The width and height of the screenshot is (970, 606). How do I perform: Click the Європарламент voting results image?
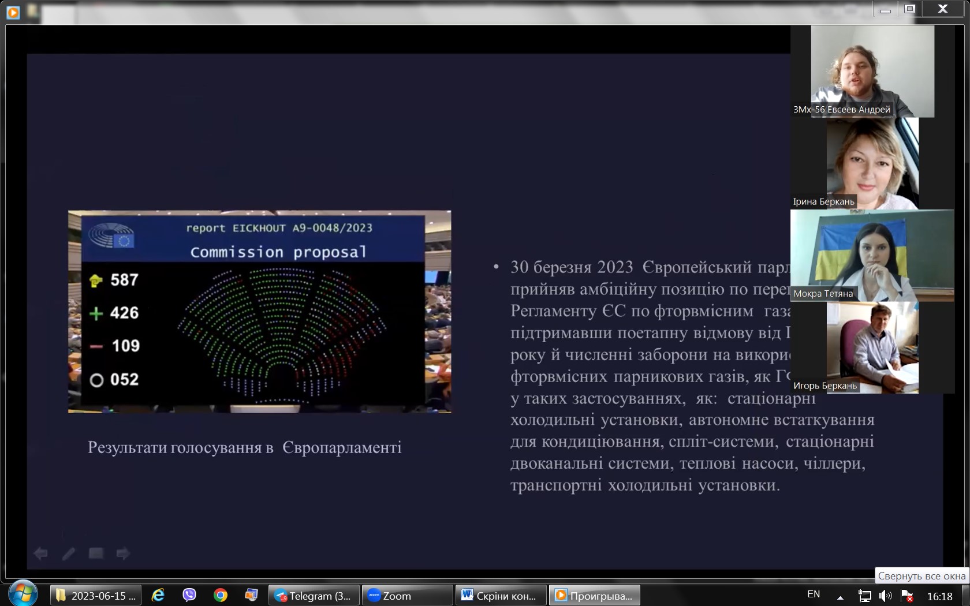[259, 312]
